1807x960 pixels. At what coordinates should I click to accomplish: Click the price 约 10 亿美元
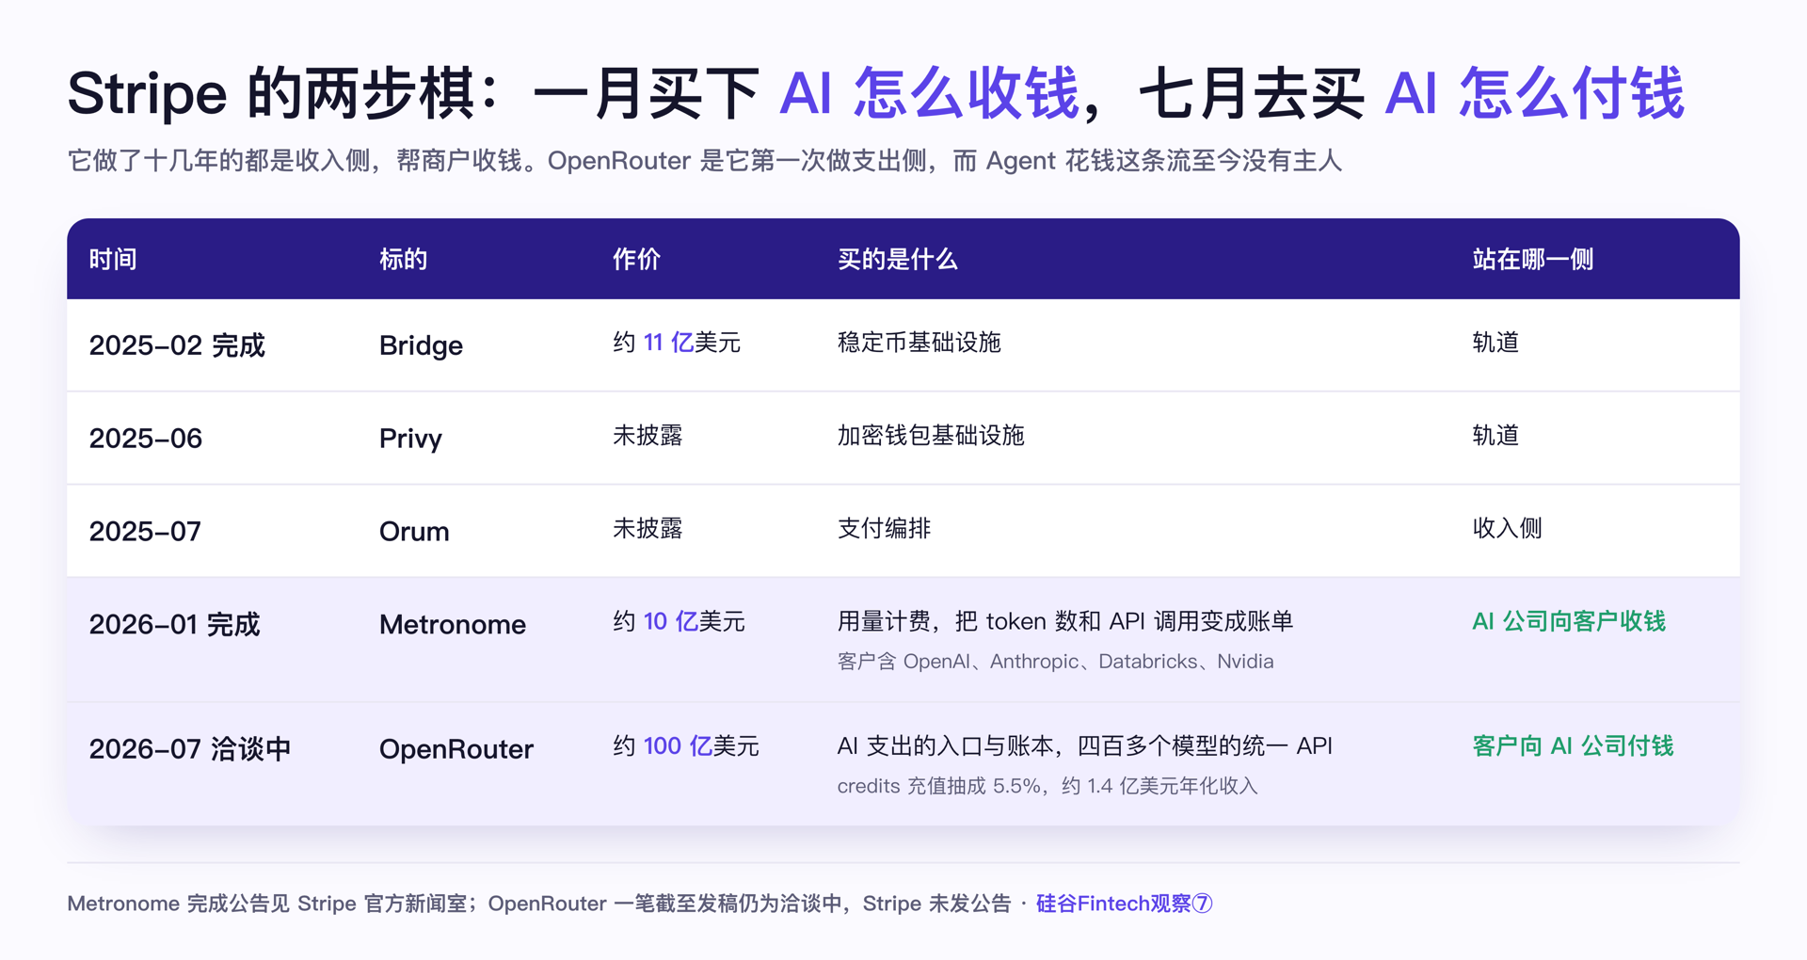[x=679, y=621]
